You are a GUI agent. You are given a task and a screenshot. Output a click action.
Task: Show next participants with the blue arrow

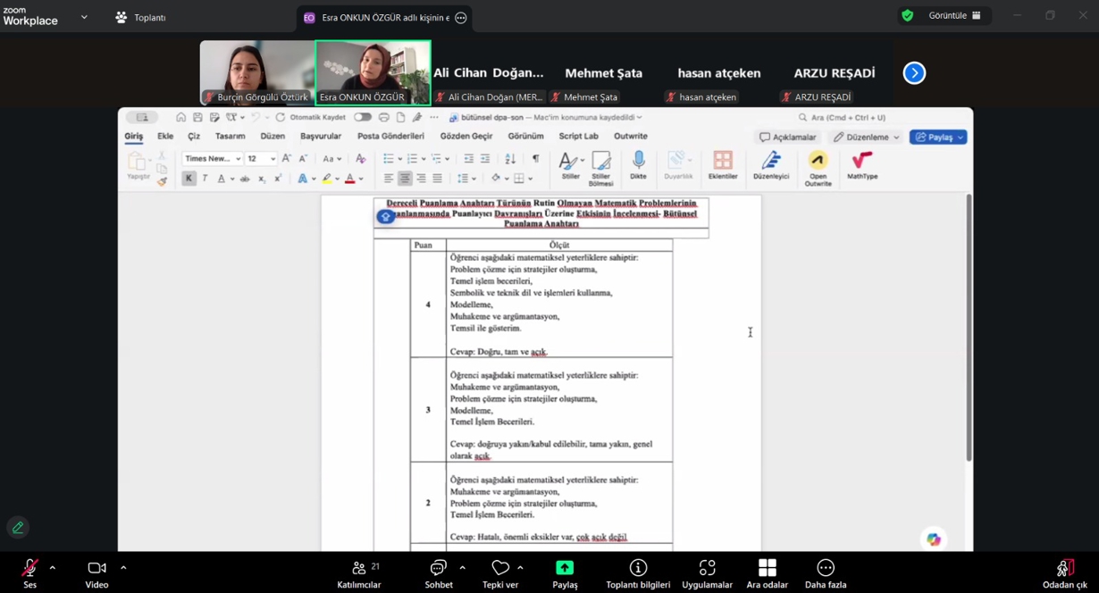[x=914, y=73]
